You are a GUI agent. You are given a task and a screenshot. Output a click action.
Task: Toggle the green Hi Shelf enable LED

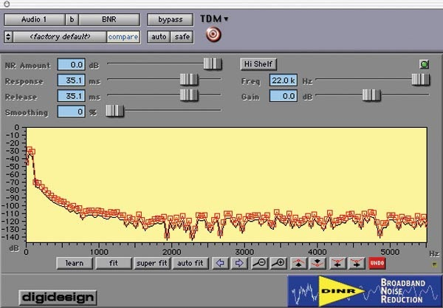pos(425,64)
